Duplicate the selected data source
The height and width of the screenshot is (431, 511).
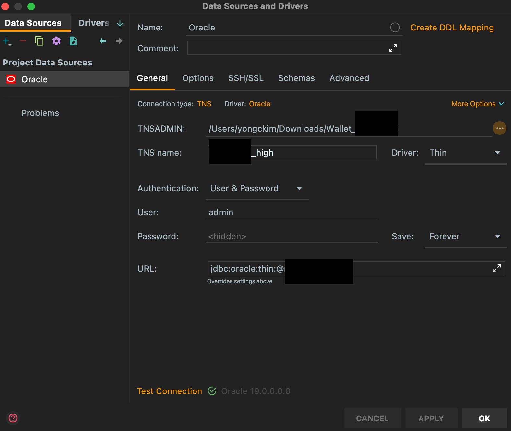[x=39, y=41]
